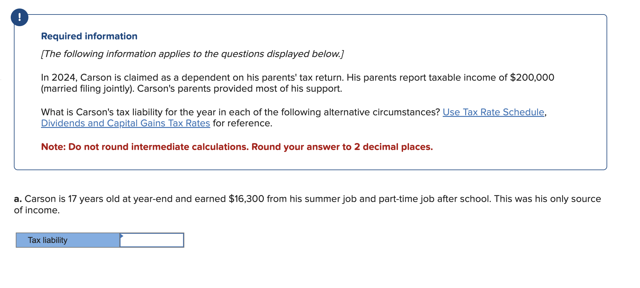The image size is (640, 288).
Task: Click the '(married filing jointly)' text
Action: click(87, 89)
